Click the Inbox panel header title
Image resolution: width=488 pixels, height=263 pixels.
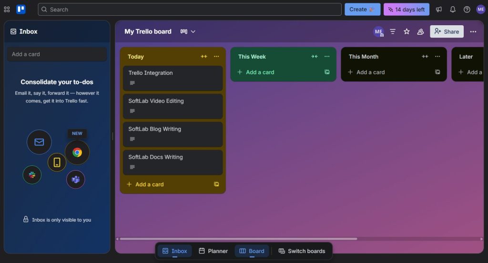[x=28, y=31]
